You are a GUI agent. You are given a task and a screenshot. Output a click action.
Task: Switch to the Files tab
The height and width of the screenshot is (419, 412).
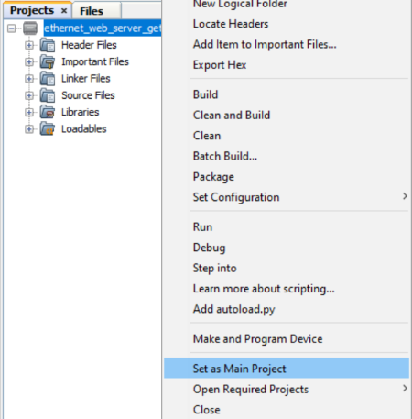click(x=92, y=11)
